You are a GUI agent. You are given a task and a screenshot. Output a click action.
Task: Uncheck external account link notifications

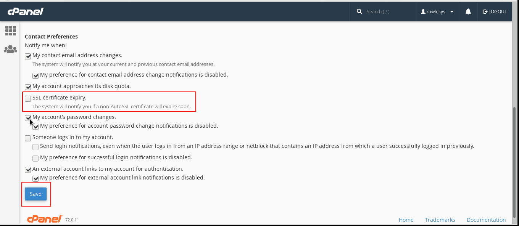27,170
